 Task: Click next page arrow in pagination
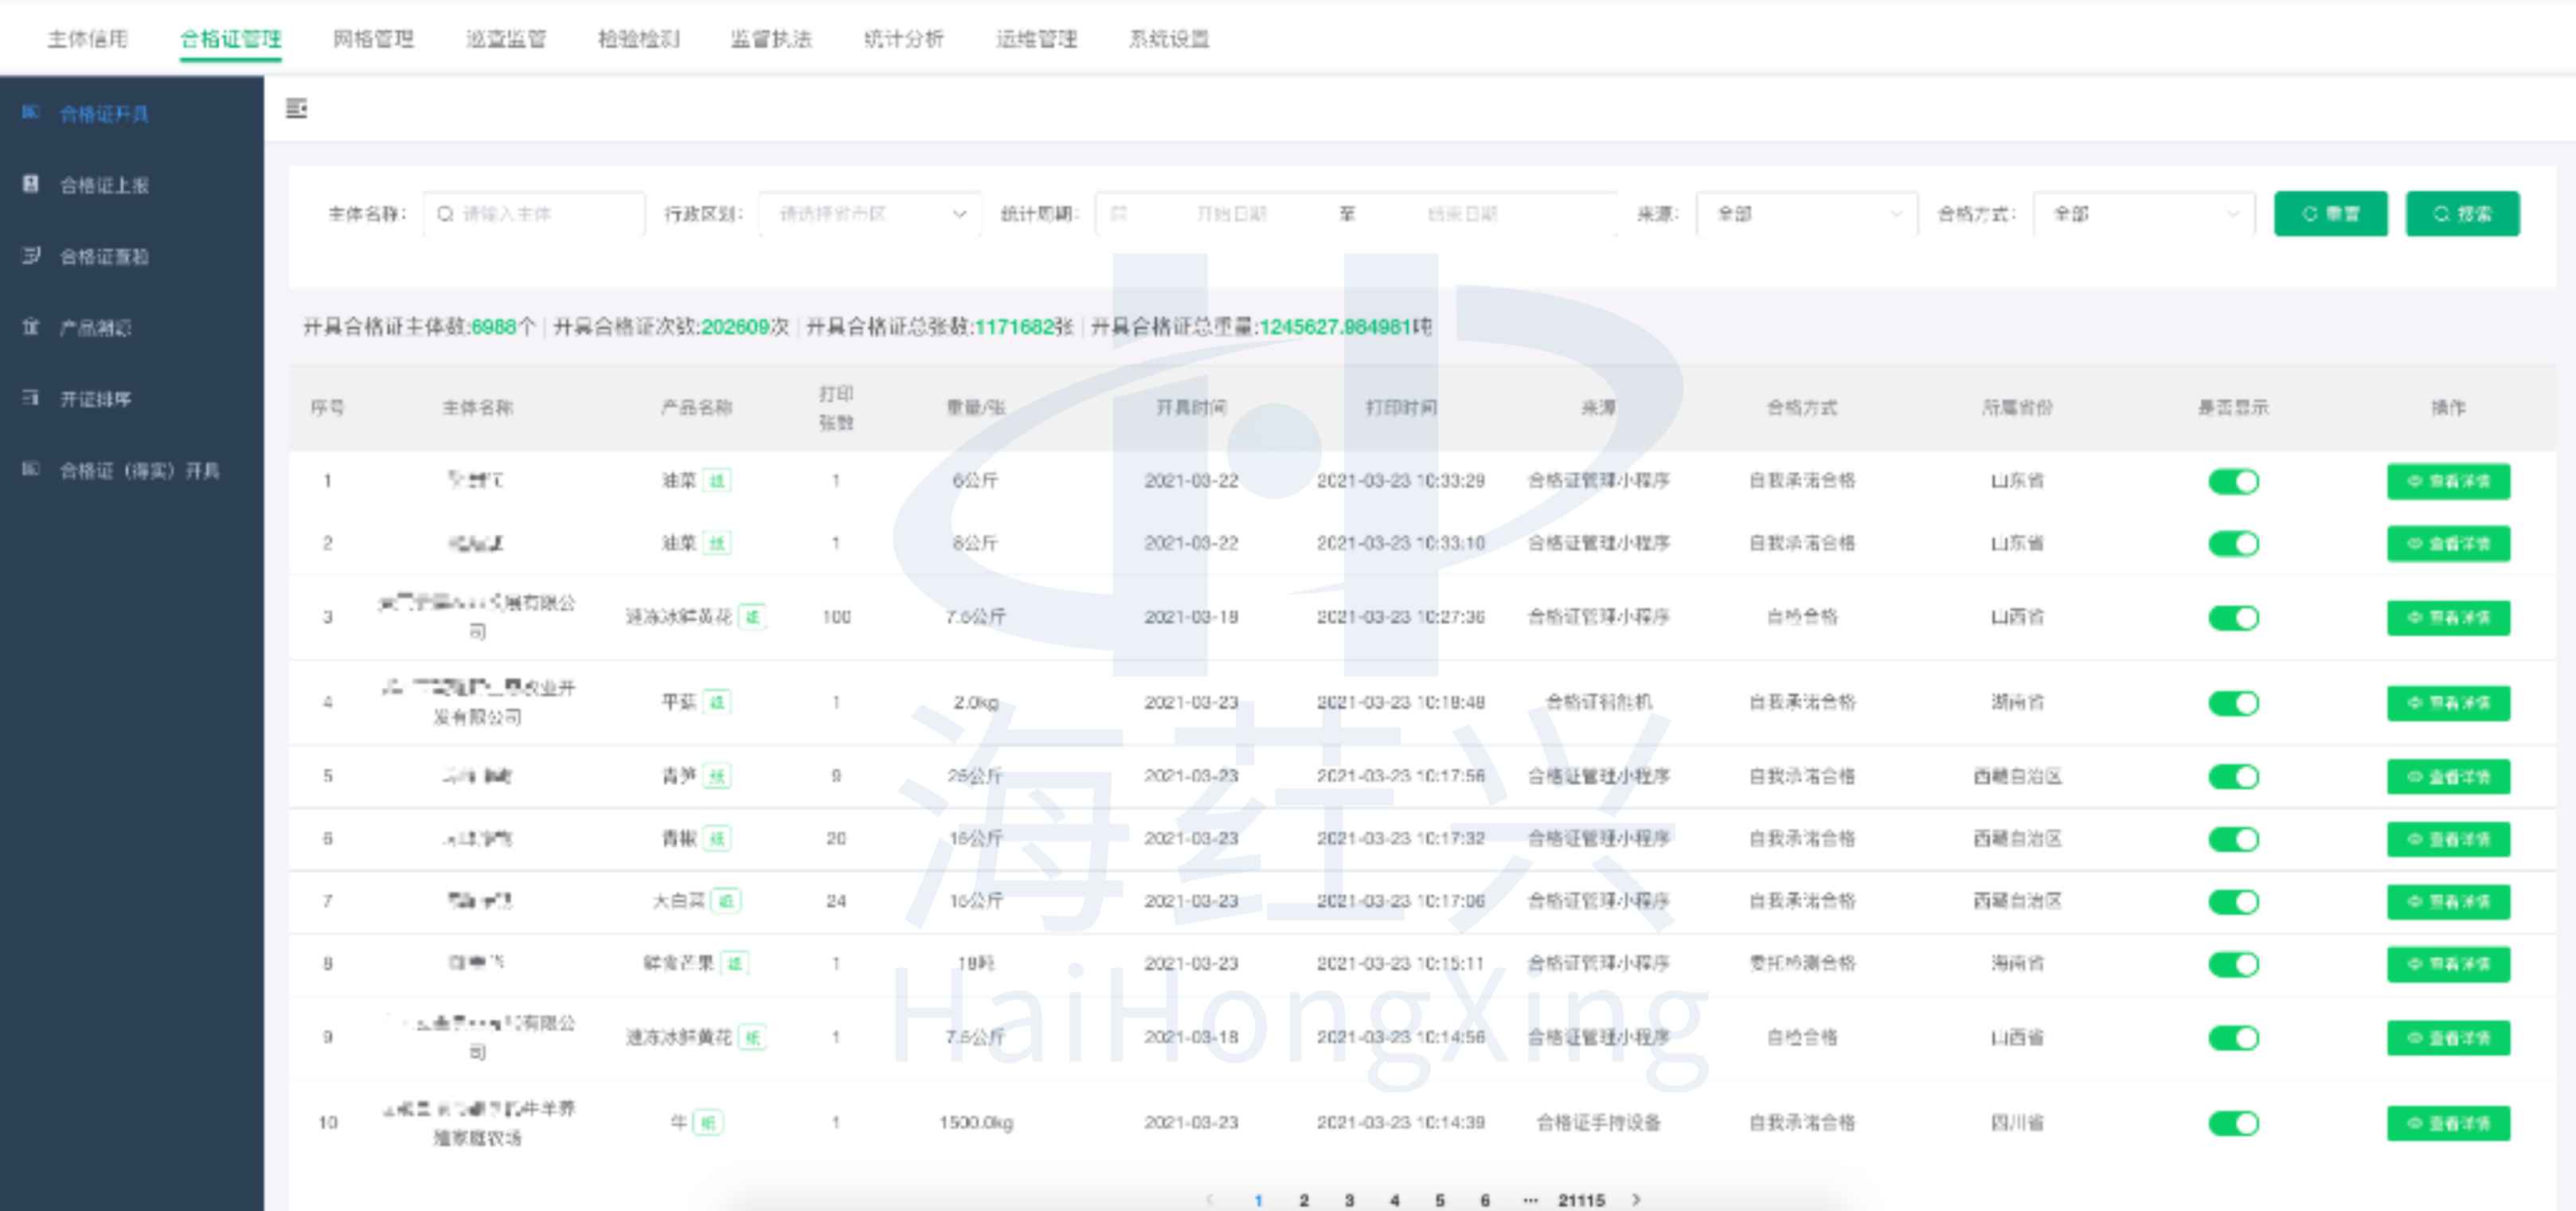1636,1199
